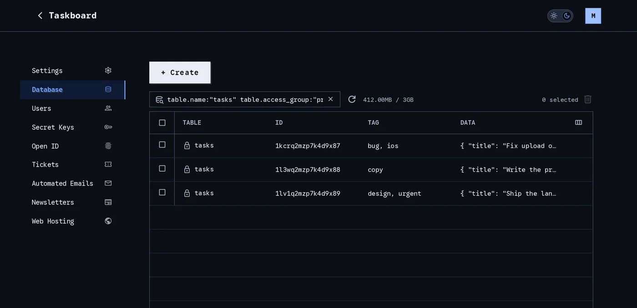Clear the query filter with X
The image size is (637, 308).
331,99
